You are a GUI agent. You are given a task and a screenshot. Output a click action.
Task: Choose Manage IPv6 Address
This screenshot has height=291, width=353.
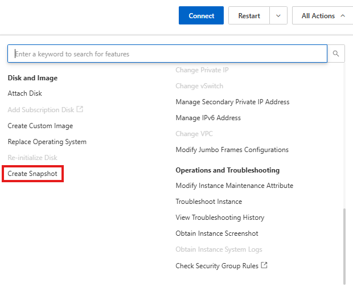(208, 118)
